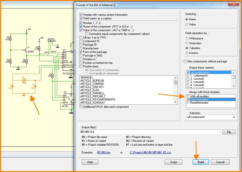Select Value sorting radio button
The width and height of the screenshot is (242, 172).
point(187,24)
